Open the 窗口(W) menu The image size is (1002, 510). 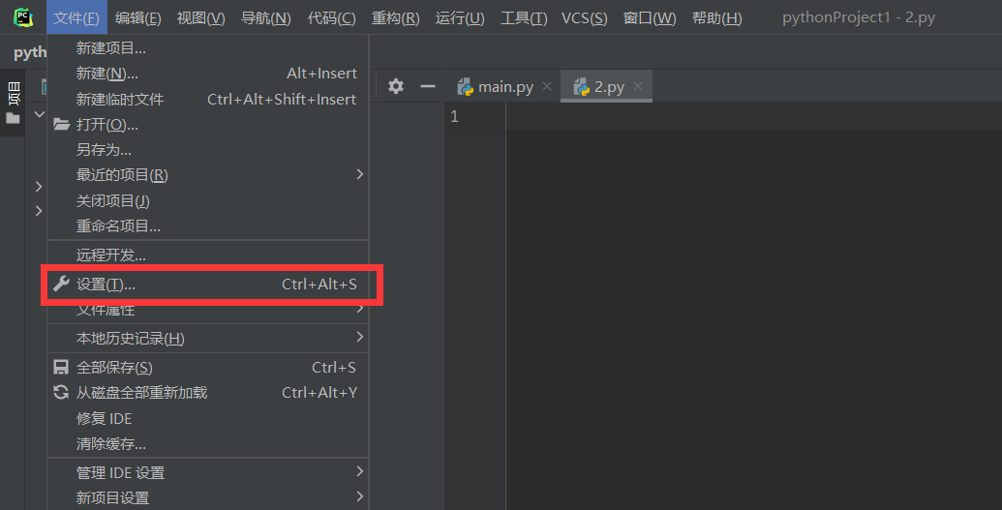click(x=650, y=17)
